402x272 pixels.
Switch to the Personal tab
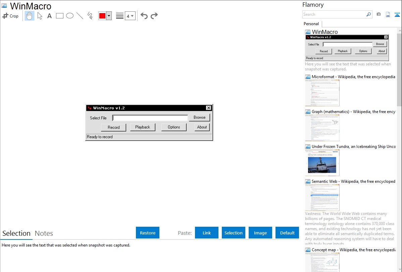pyautogui.click(x=311, y=24)
